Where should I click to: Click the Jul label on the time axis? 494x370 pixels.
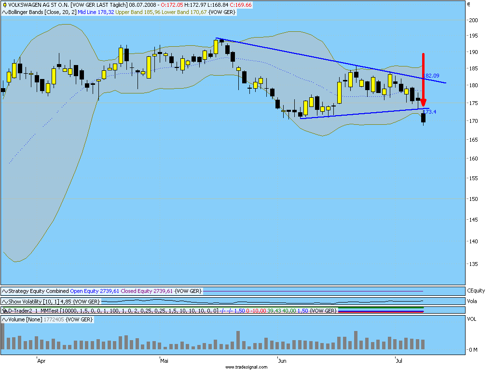click(399, 361)
